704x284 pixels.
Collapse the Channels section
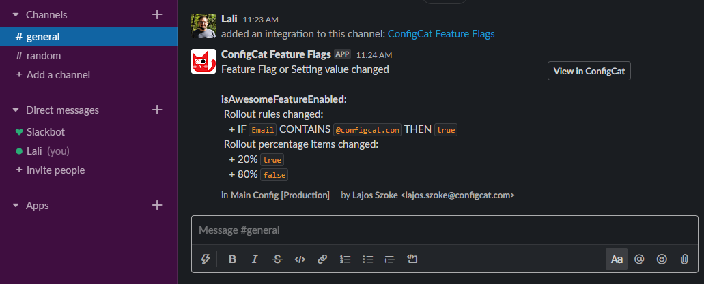click(x=16, y=15)
